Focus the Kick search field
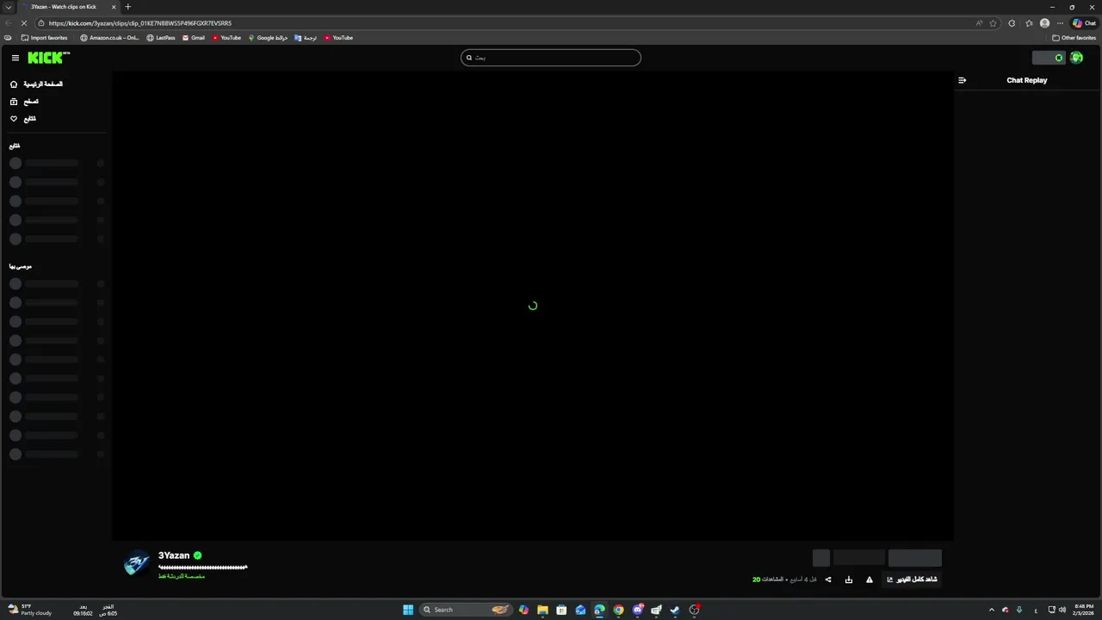 [x=551, y=58]
